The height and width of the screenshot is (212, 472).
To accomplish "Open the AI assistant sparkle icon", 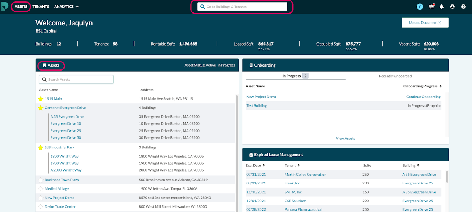I will coord(420,7).
